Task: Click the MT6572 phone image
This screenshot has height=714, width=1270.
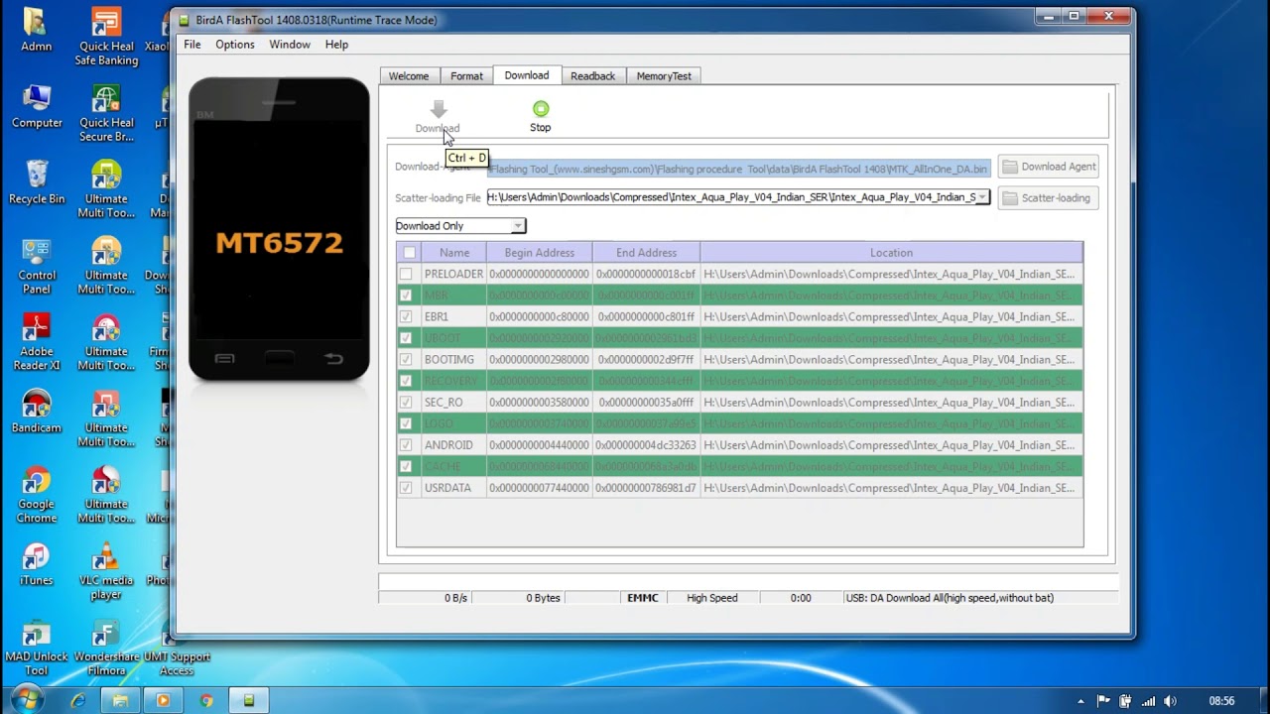Action: 279,229
